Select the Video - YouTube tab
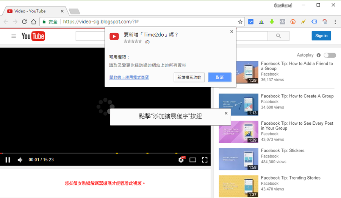341x198 pixels. 34,11
